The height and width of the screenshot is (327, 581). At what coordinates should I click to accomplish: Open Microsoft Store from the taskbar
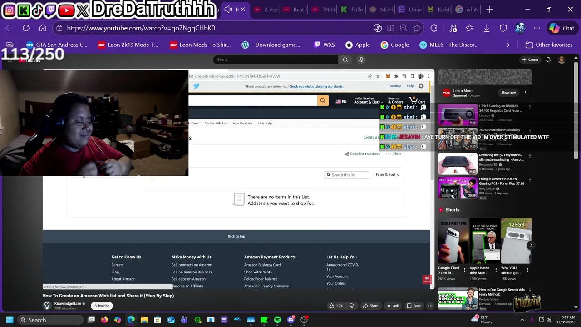158,320
